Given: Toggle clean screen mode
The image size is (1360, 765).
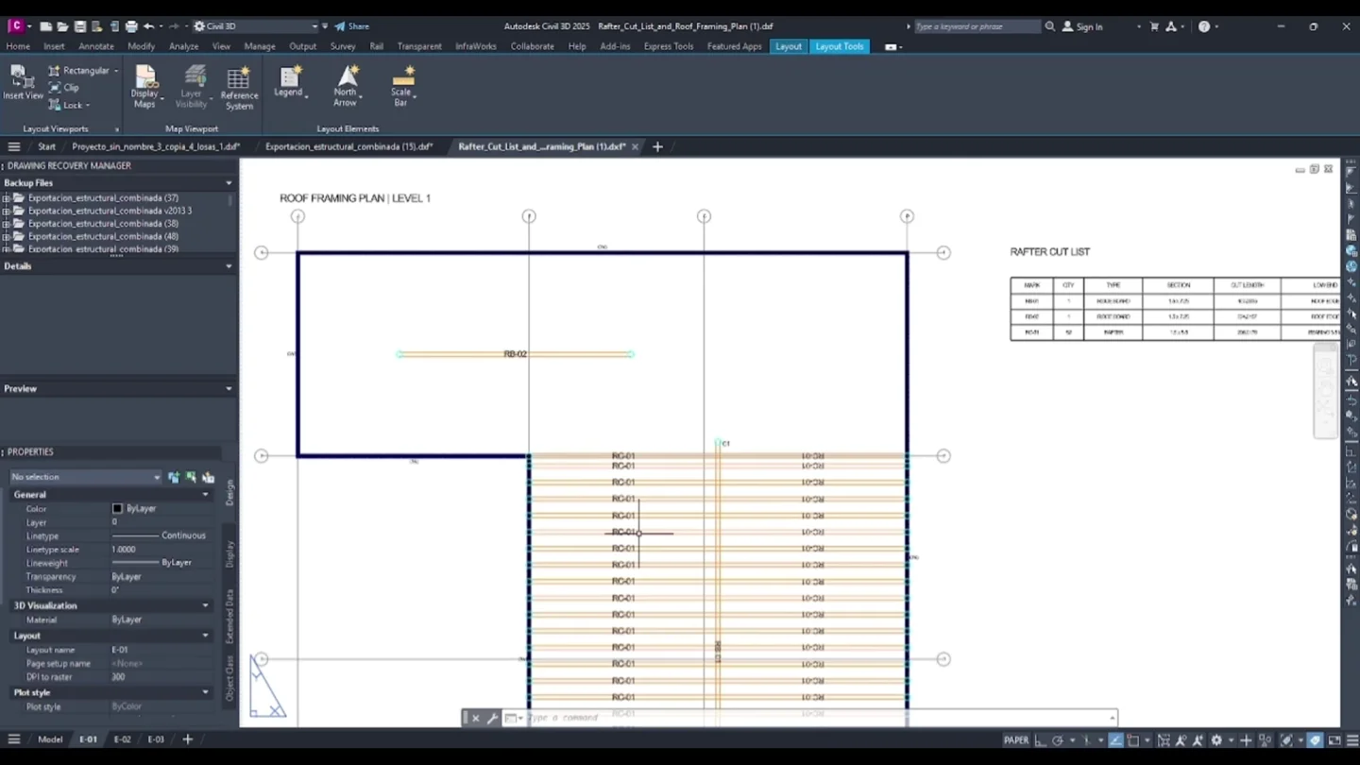Looking at the screenshot, I should pos(1334,740).
